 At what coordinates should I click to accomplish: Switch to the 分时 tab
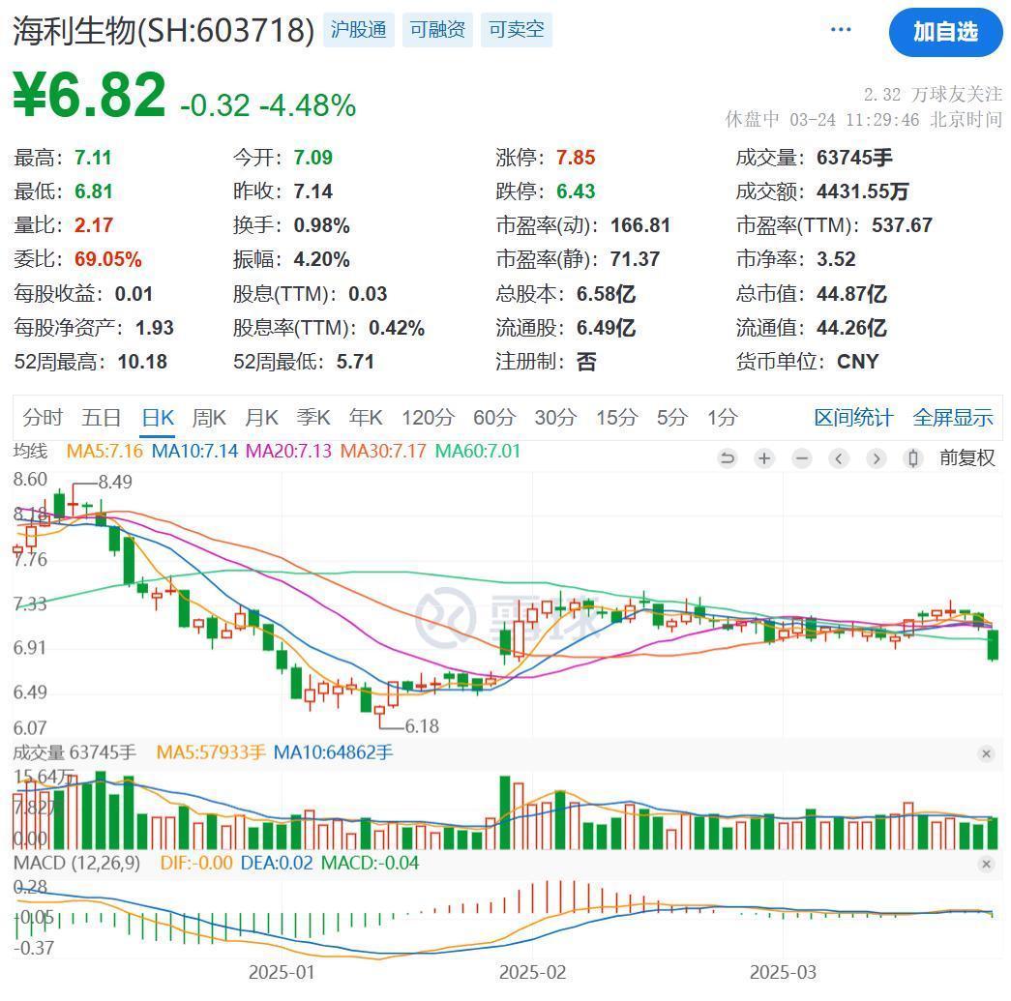43,418
